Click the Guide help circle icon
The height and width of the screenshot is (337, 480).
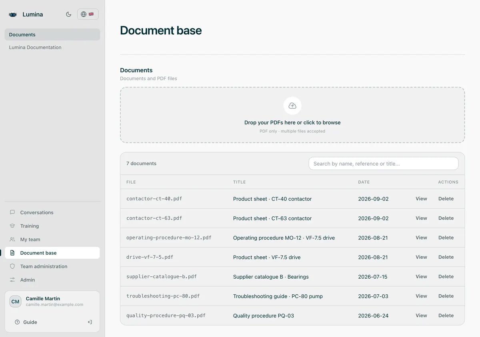(x=17, y=322)
